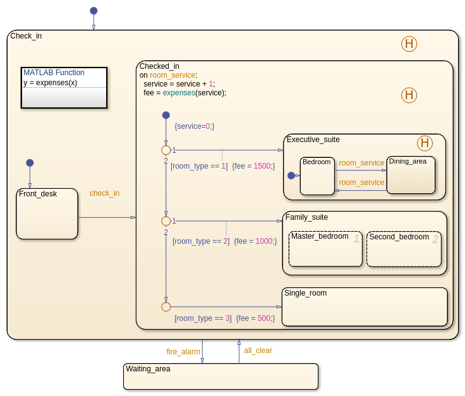Click the MATLAB Function title text
465x396 pixels.
[x=54, y=73]
